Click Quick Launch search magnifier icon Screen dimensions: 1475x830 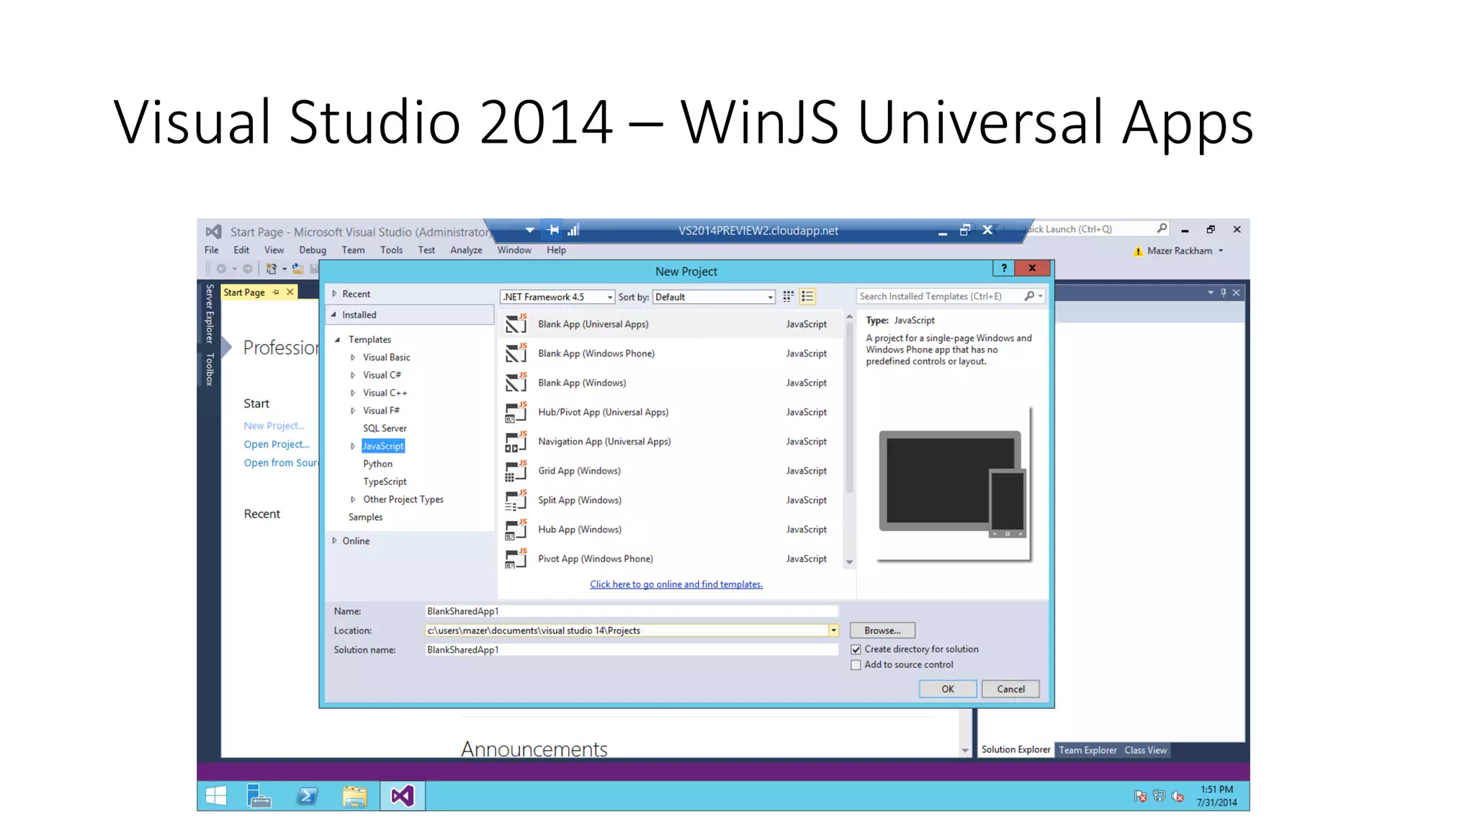pos(1162,228)
